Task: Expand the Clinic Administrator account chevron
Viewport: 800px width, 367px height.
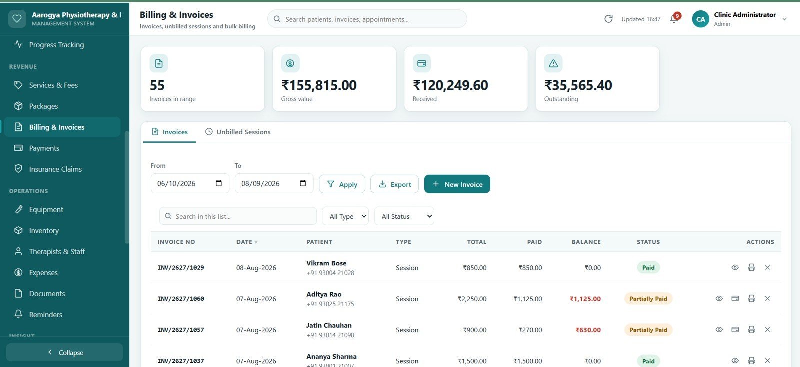Action: pos(784,19)
